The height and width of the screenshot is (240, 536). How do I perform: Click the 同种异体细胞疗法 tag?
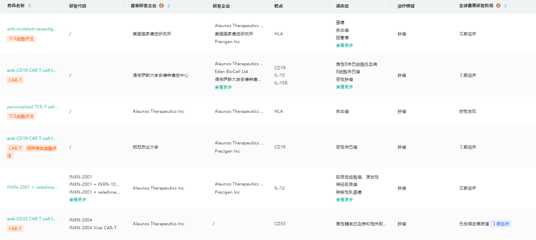(x=41, y=149)
